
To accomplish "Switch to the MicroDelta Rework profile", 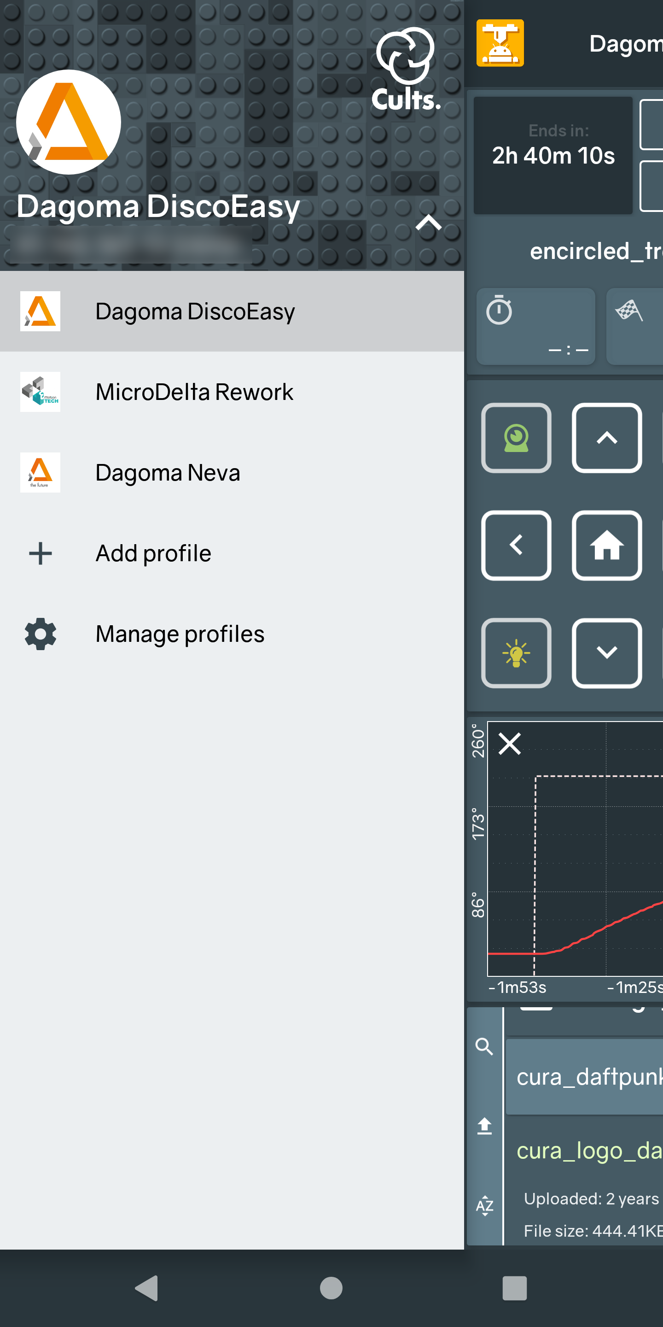I will point(232,392).
